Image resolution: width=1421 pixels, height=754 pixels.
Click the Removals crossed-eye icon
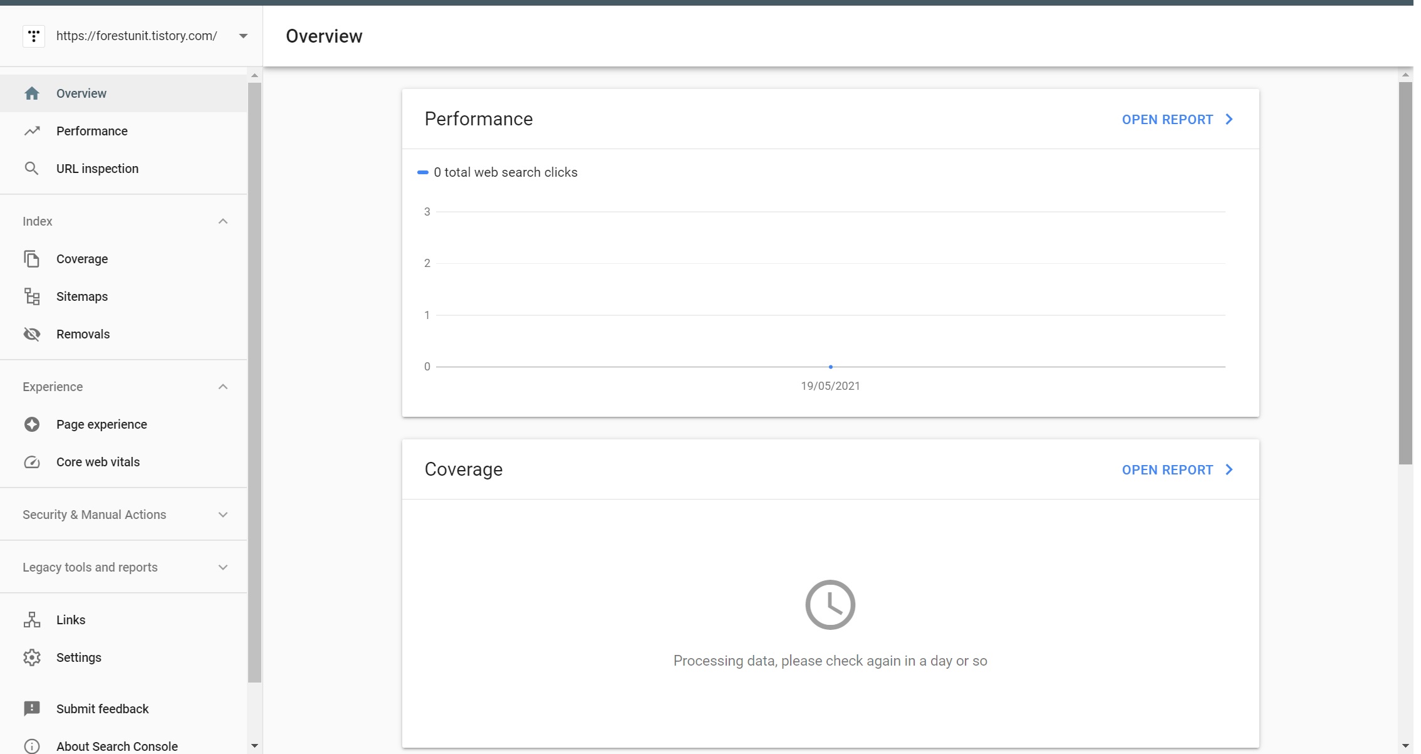[x=32, y=334]
